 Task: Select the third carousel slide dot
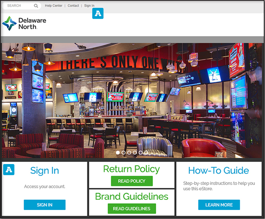pos(129,153)
